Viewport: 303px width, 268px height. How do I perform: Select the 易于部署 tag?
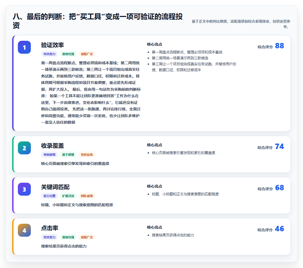[68, 155]
